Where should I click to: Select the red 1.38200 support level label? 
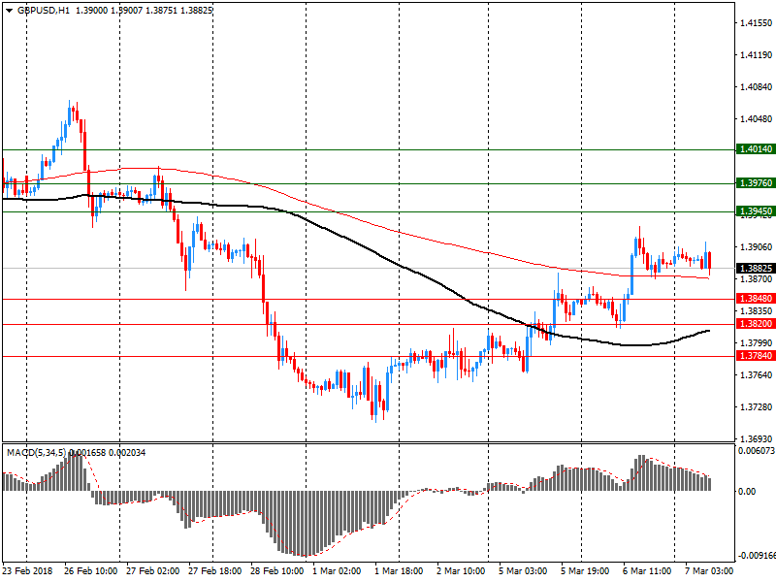click(756, 324)
